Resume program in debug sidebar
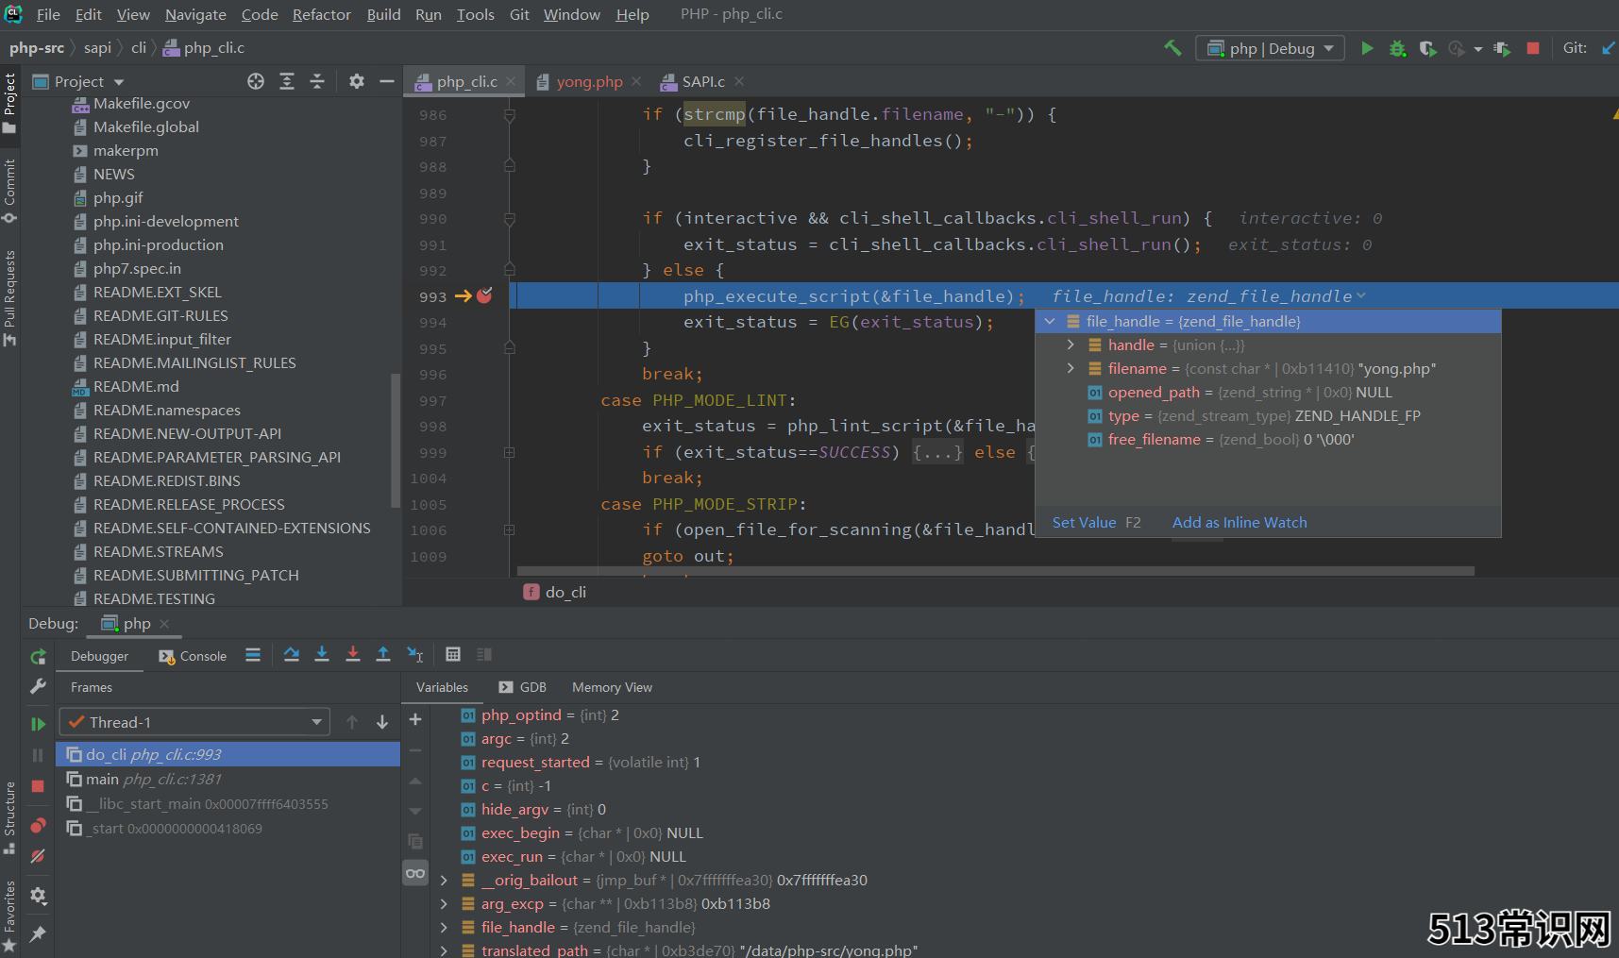This screenshot has height=958, width=1619. [38, 724]
